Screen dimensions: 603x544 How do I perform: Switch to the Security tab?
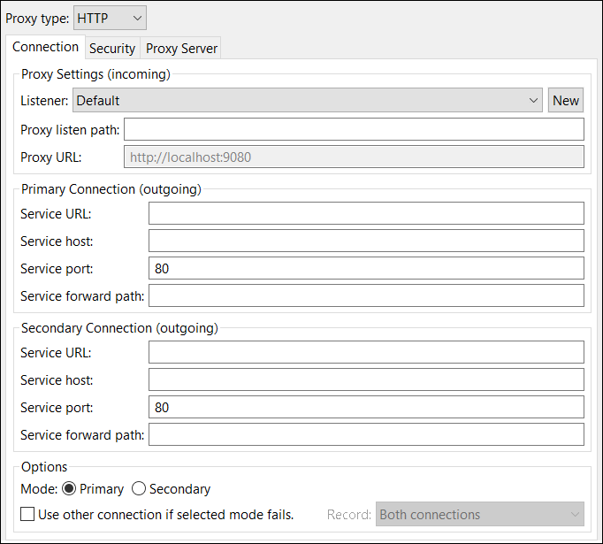tap(112, 49)
